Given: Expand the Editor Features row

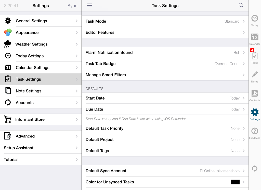Looking at the screenshot, I should click(165, 32).
